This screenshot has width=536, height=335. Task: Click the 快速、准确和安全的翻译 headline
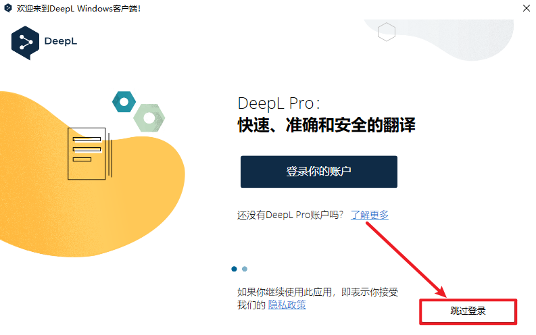326,125
